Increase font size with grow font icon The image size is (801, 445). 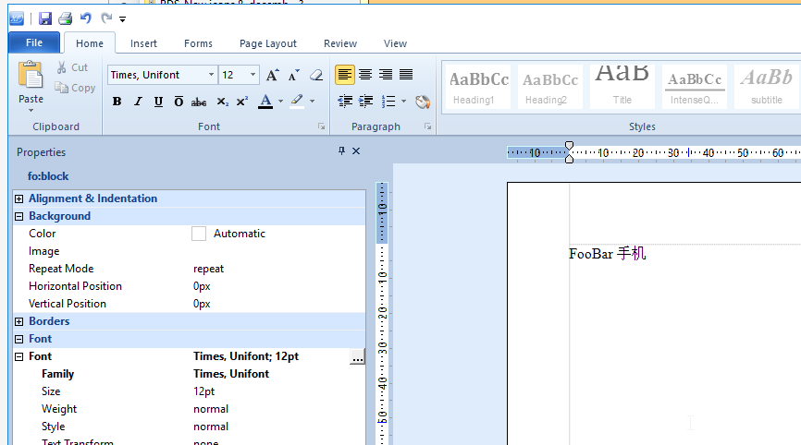pyautogui.click(x=272, y=75)
